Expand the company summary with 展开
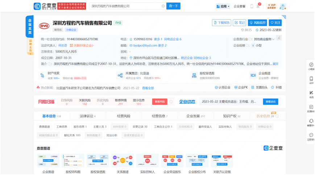Screen dimensions: 315x175 click(275, 64)
